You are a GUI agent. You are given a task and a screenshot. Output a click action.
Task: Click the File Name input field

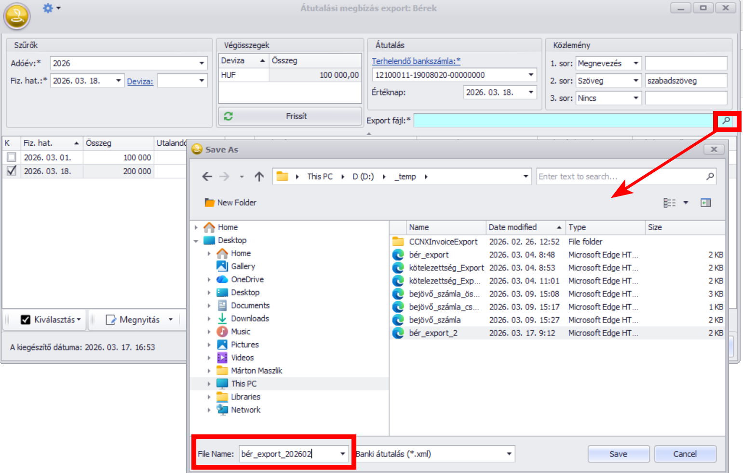tap(288, 454)
